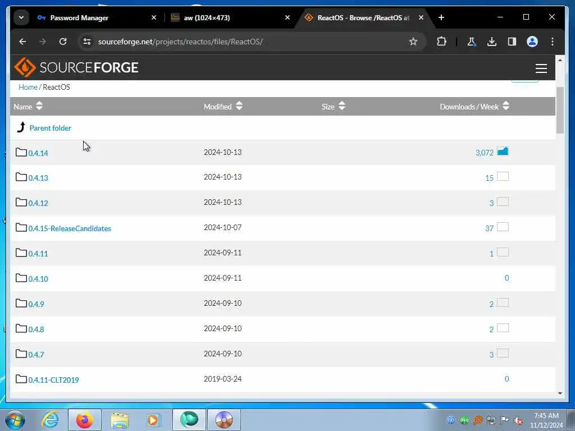This screenshot has width=575, height=431.
Task: Open the 0.4.8 folder
Action: pyautogui.click(x=36, y=329)
